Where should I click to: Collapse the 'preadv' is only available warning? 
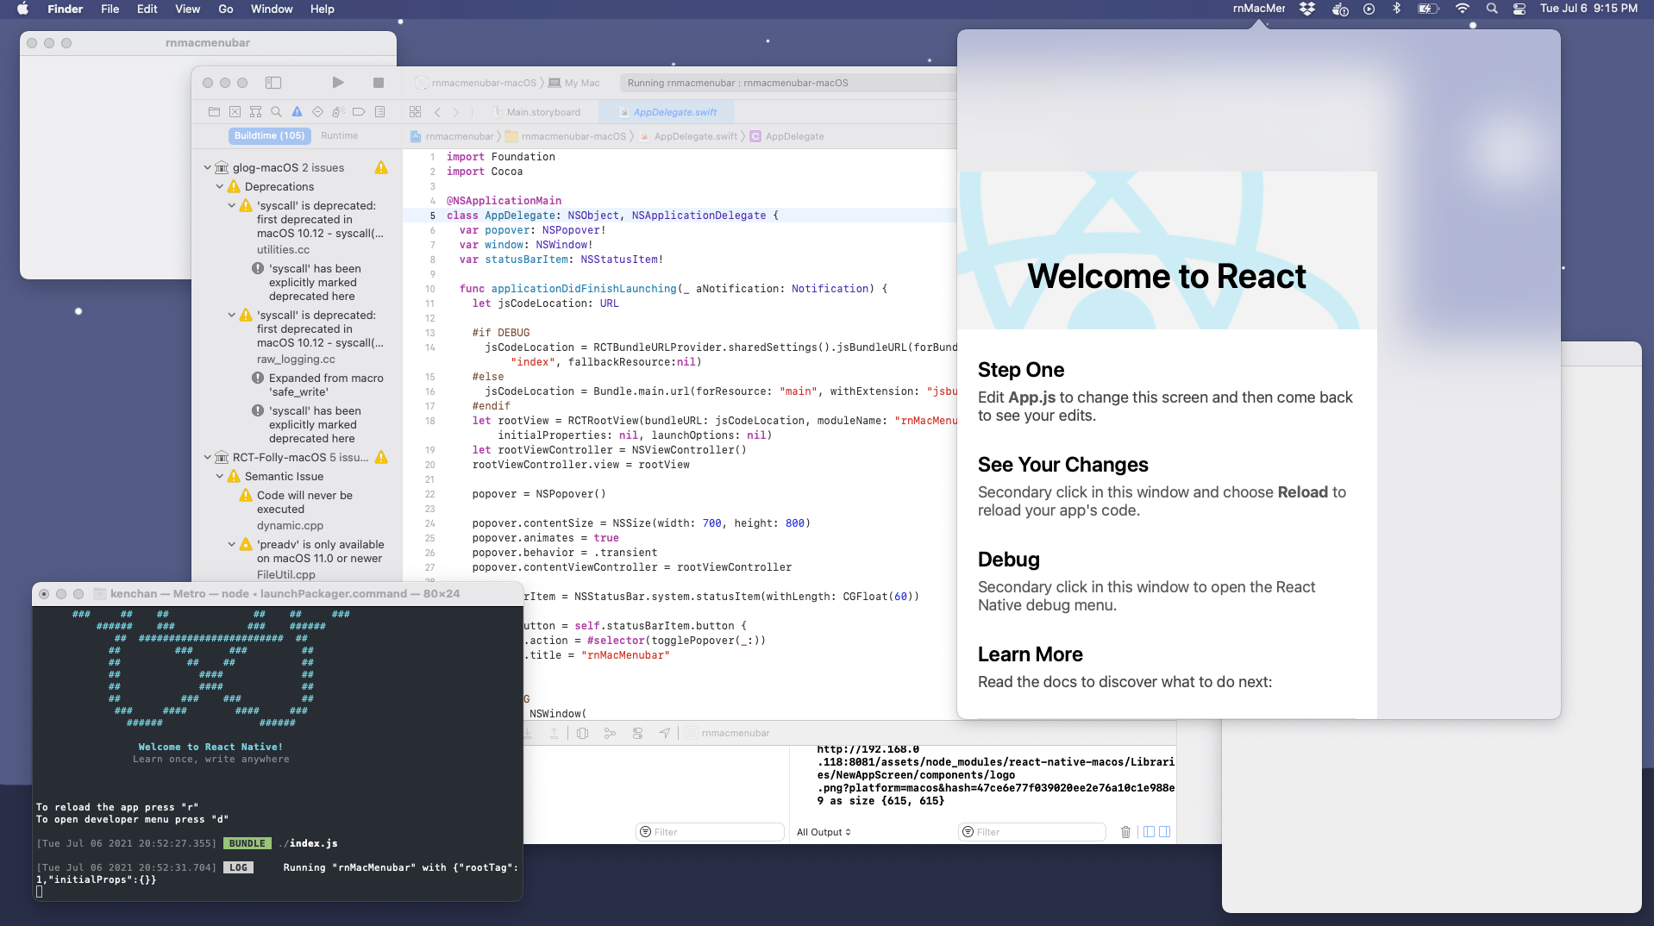[x=232, y=544]
